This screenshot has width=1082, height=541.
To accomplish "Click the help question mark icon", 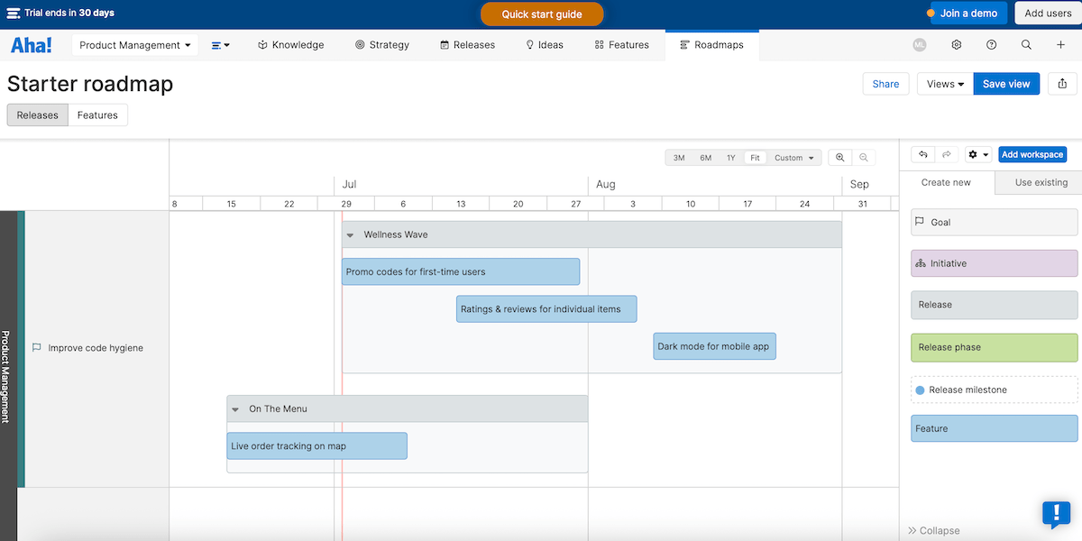I will (992, 45).
